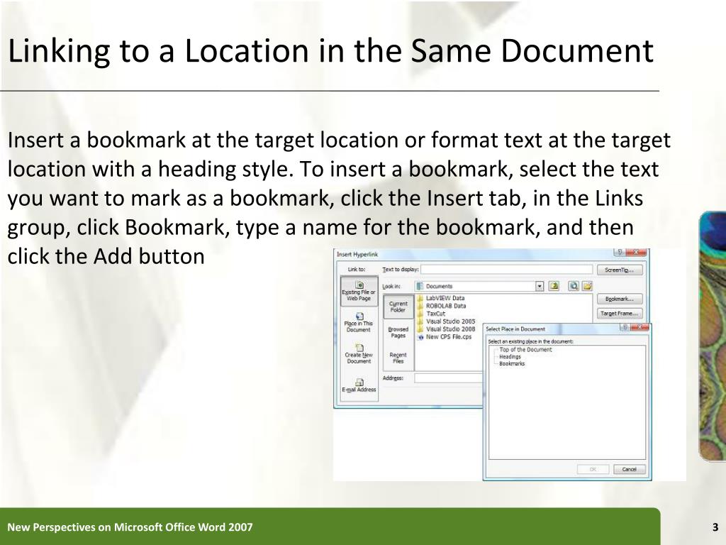
Task: Close the Insert Hyperlink dialog
Action: click(x=636, y=253)
